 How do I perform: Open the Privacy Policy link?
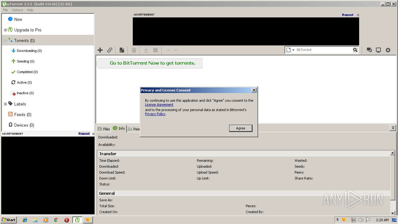(155, 114)
